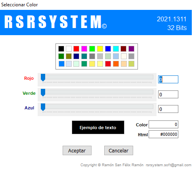Click the rsrsystem.soft@gmail.com email text

(x=168, y=165)
